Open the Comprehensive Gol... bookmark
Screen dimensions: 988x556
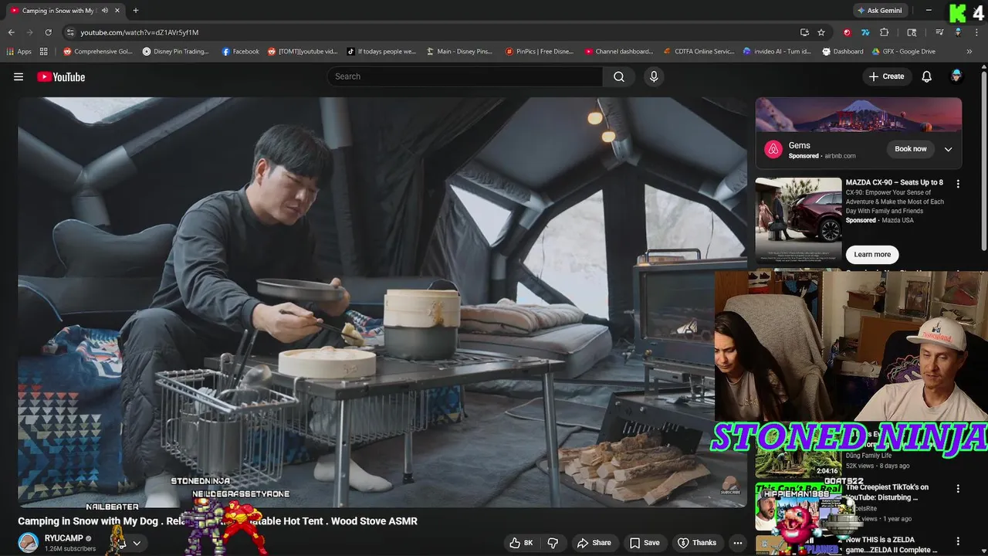pyautogui.click(x=98, y=52)
